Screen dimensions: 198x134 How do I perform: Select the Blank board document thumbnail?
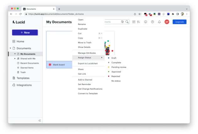click(x=59, y=50)
